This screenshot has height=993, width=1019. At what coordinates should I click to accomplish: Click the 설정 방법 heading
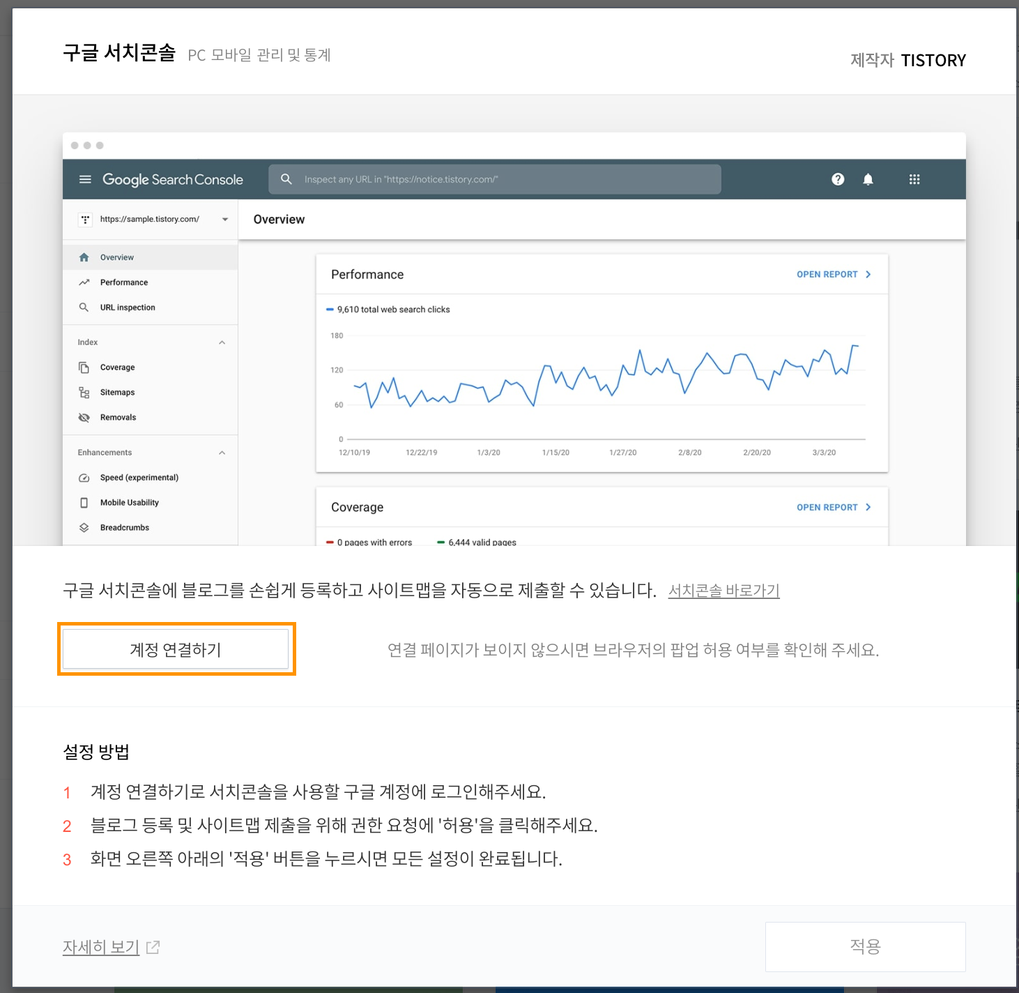pos(96,752)
